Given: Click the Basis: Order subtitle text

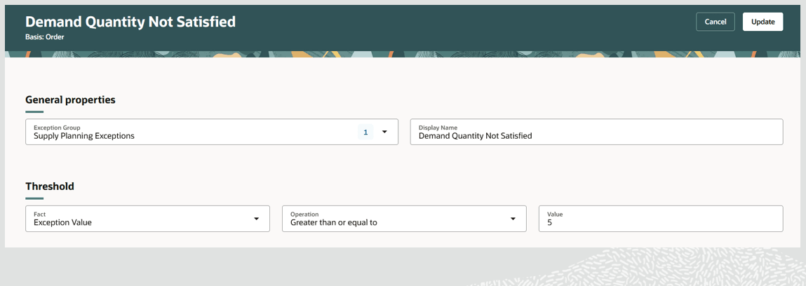Looking at the screenshot, I should (x=45, y=37).
